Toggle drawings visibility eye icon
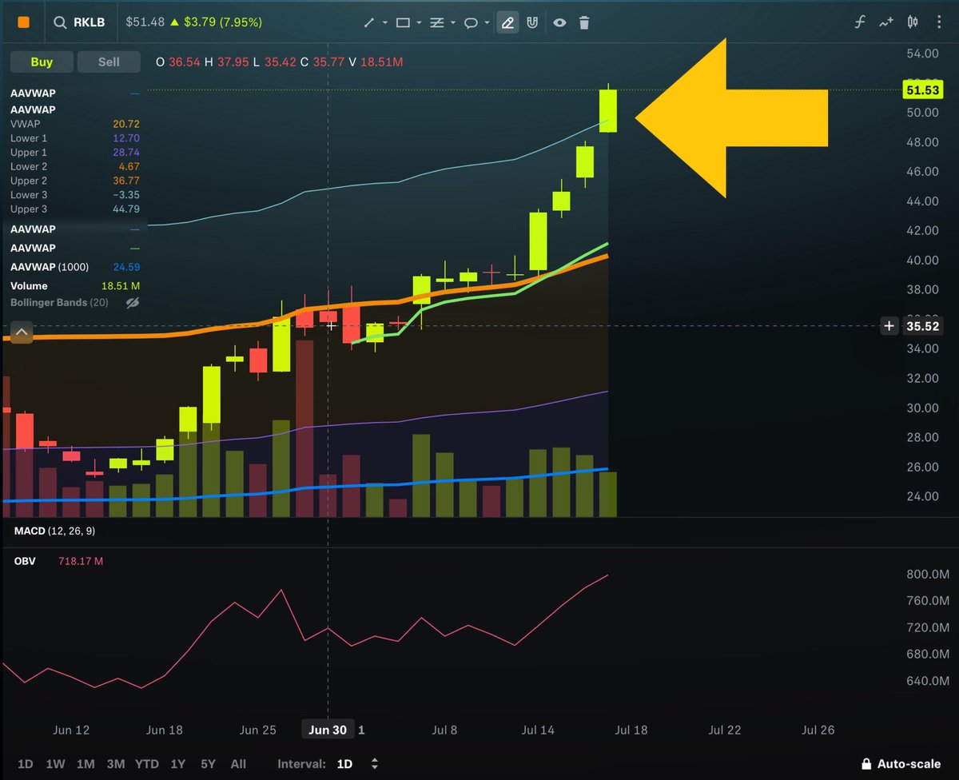This screenshot has width=959, height=780. pyautogui.click(x=559, y=22)
